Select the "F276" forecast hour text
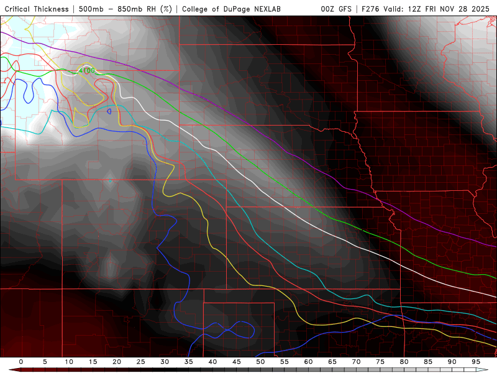Screen dimensions: 497x373 click(371, 9)
